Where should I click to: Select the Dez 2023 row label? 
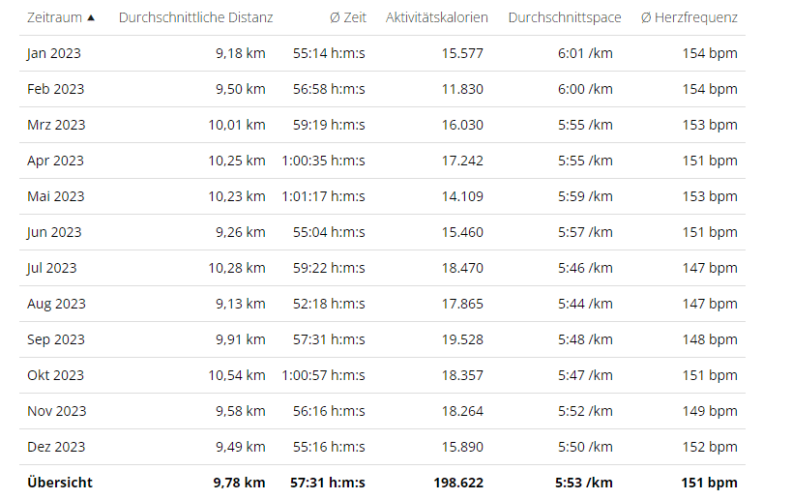[56, 447]
